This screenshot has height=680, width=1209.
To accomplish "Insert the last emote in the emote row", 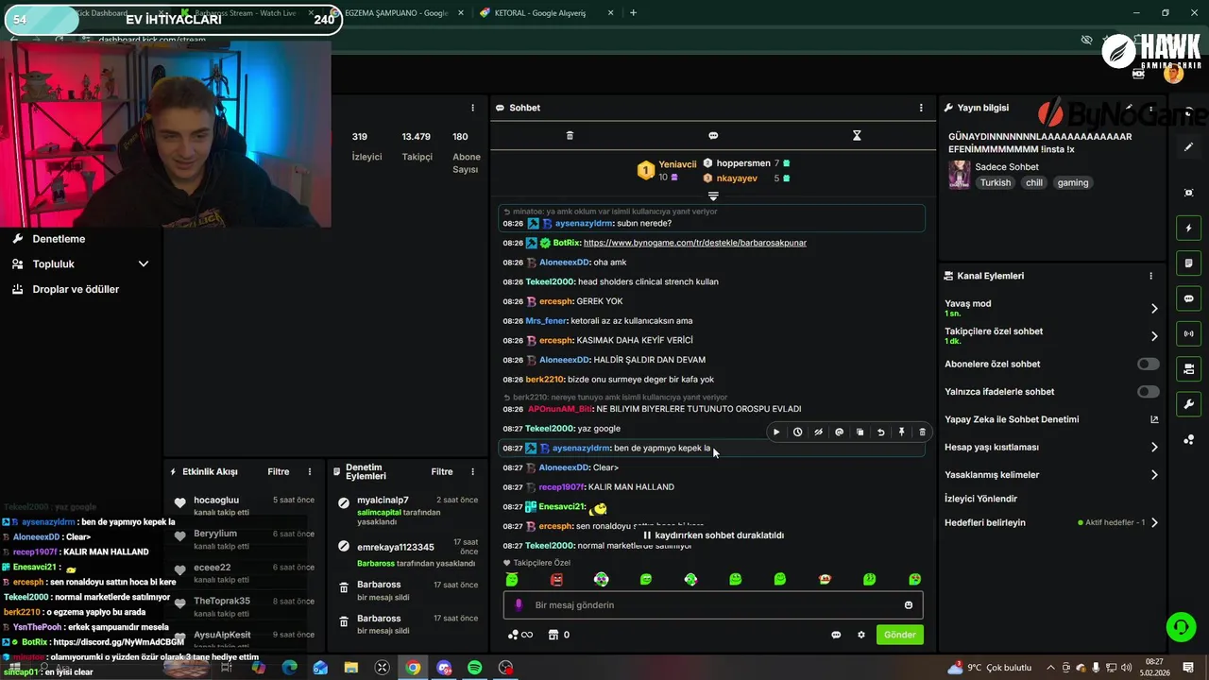I will [x=914, y=579].
